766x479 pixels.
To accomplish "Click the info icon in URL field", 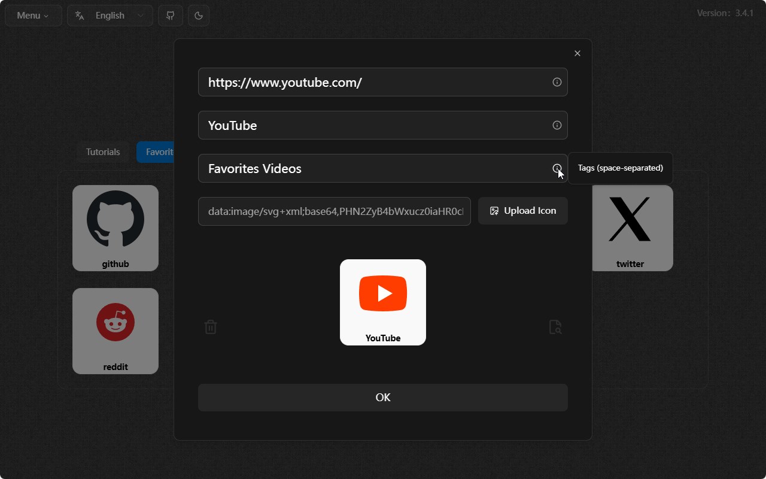I will [557, 82].
